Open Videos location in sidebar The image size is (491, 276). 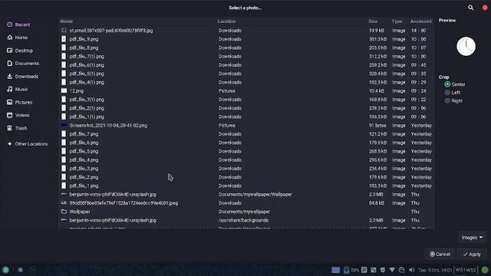click(18, 115)
